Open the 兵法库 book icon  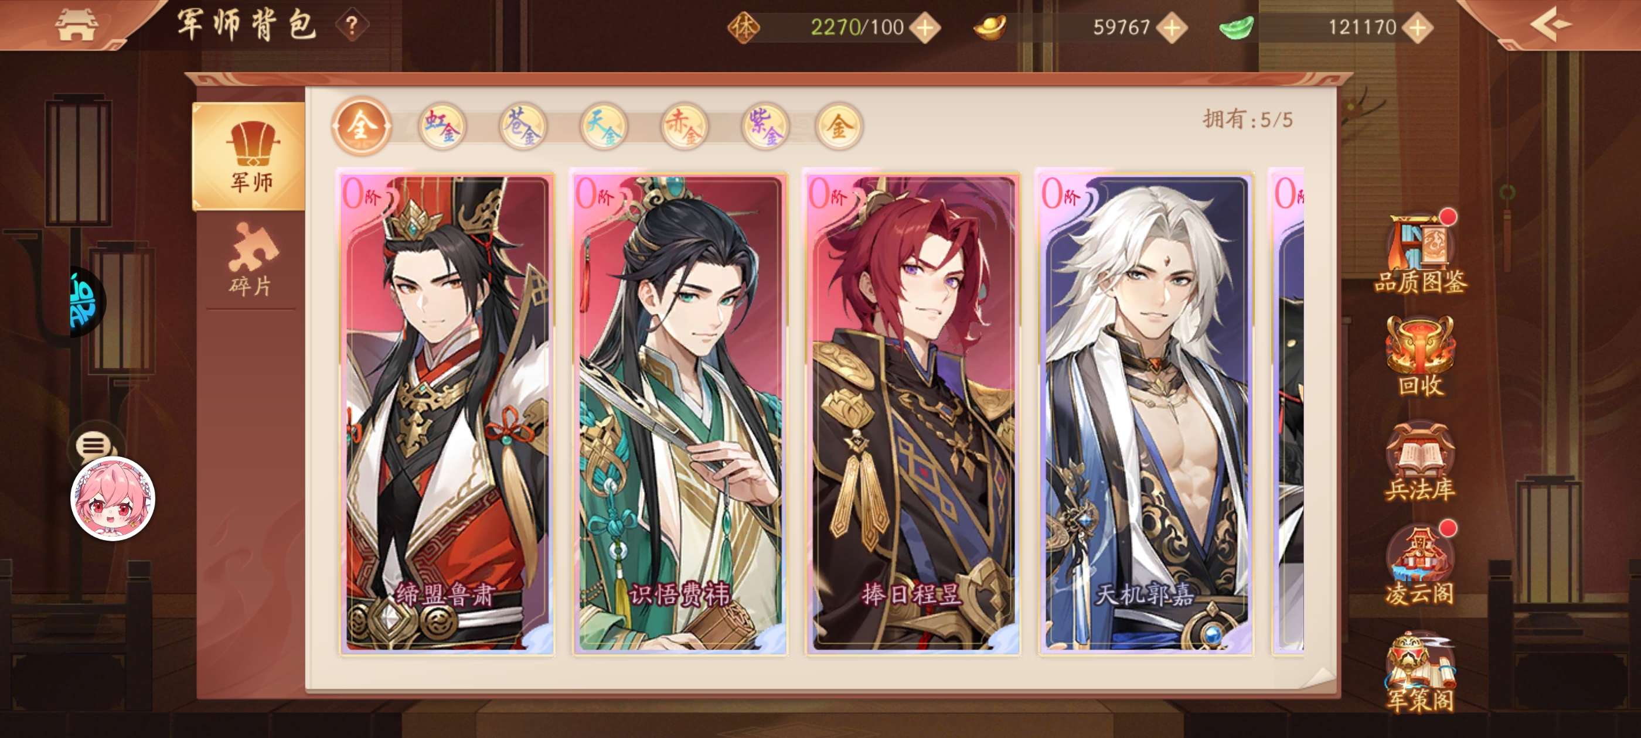pyautogui.click(x=1420, y=462)
